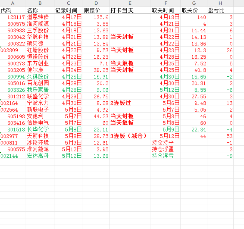
Task: Select code cell 002144
Action: 13,156
